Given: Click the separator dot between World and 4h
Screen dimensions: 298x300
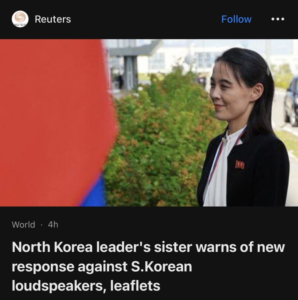Looking at the screenshot, I should pos(42,225).
